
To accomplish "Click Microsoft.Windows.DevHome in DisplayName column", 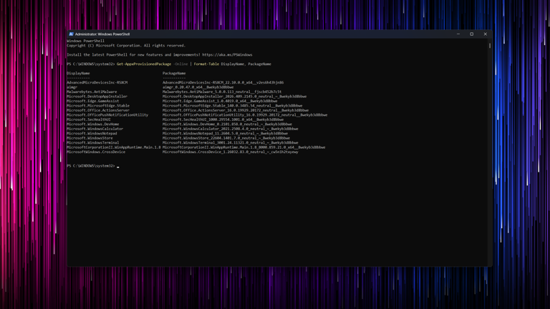I will (93, 124).
